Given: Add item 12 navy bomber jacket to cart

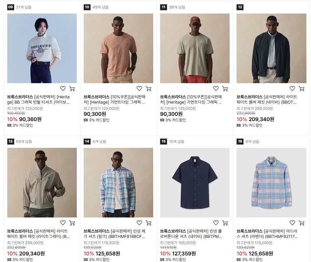Looking at the screenshot, I should [x=301, y=88].
